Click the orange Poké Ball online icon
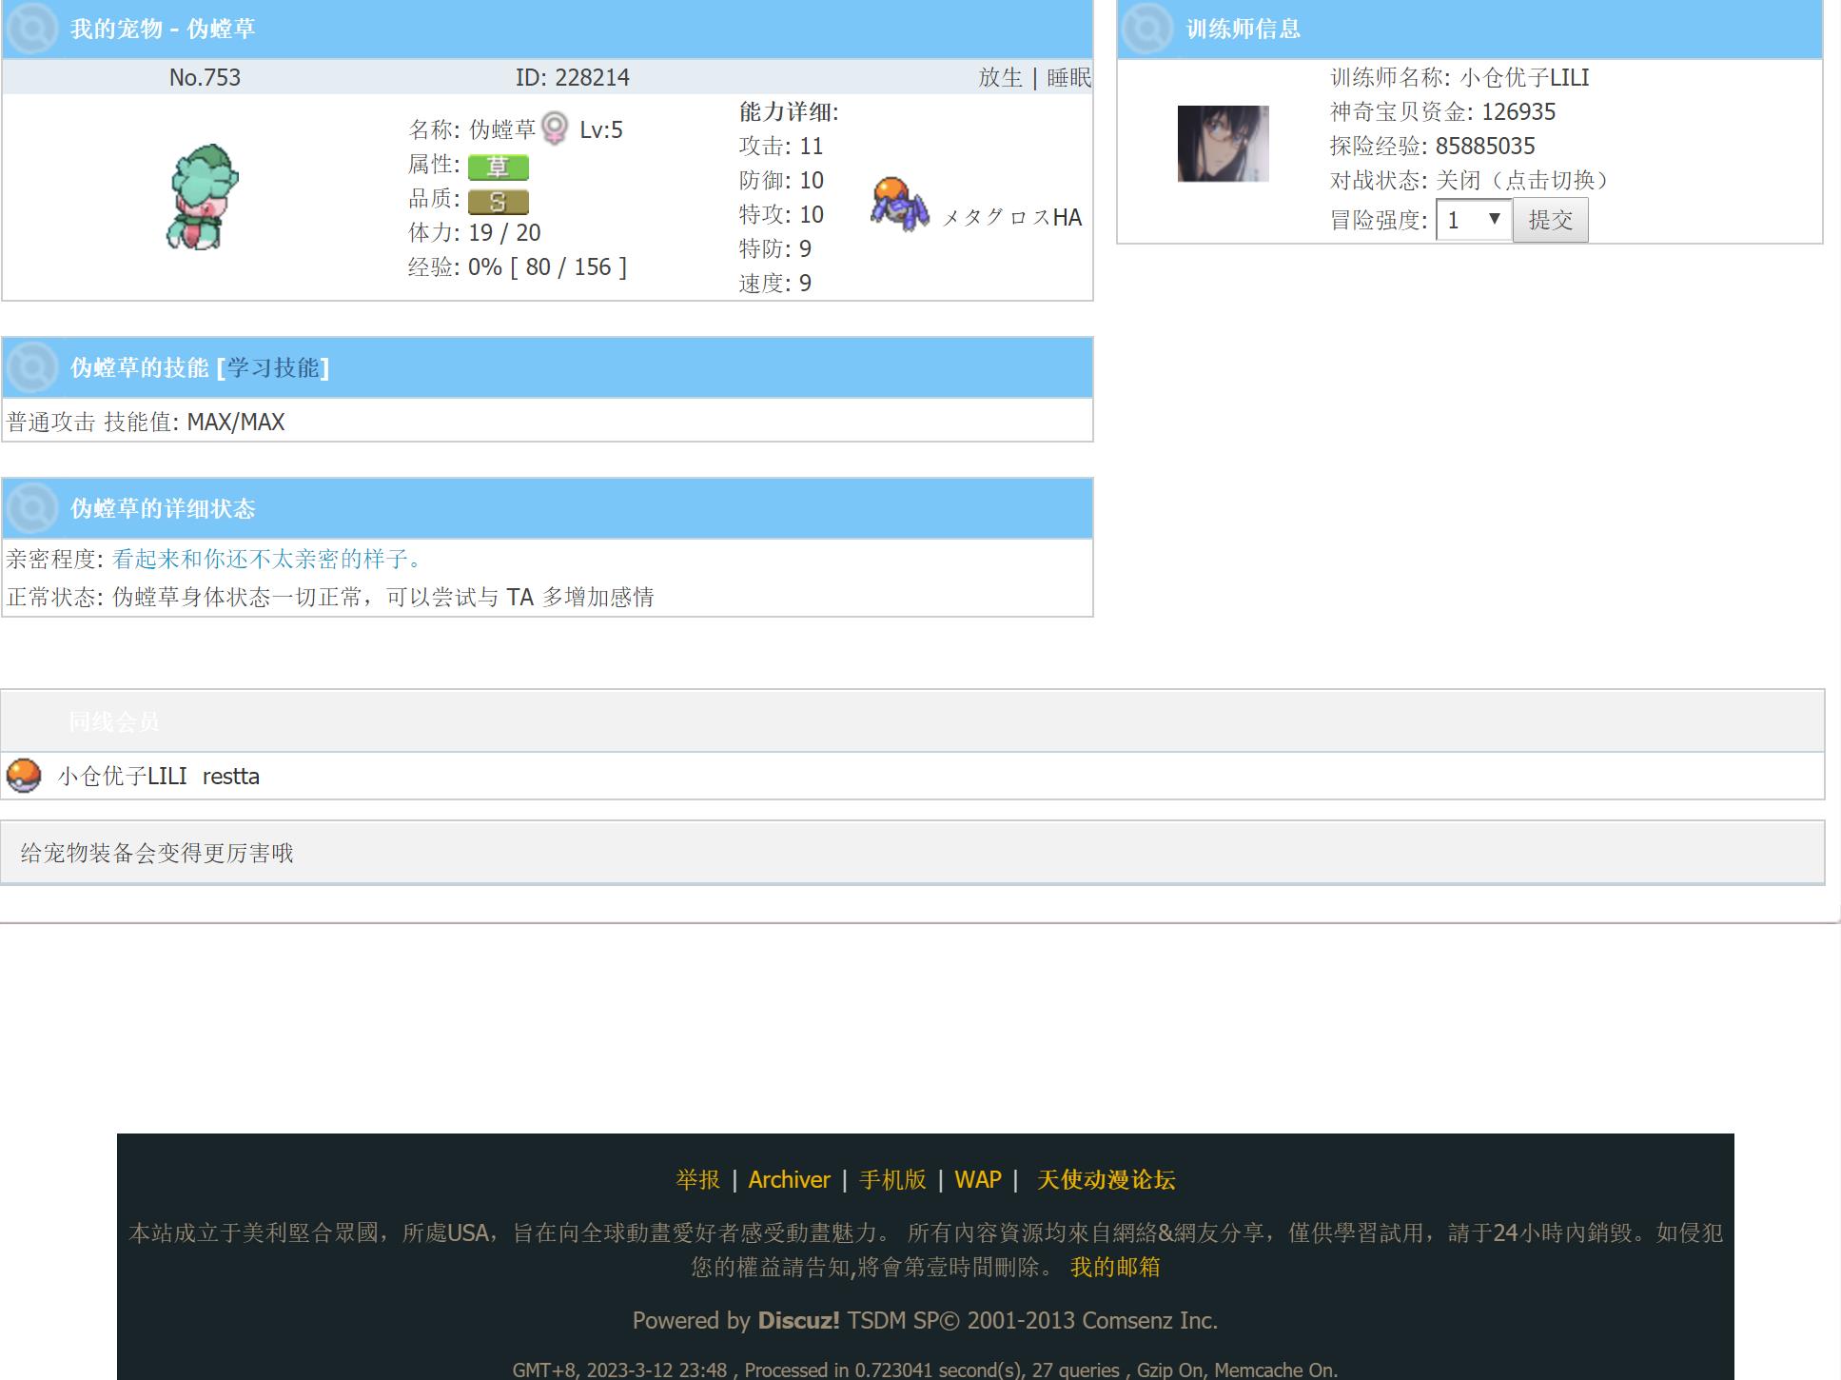Screen dimensions: 1841x1380 tap(24, 775)
